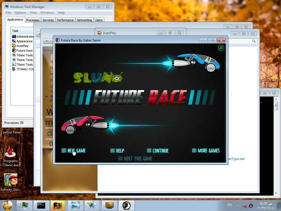The width and height of the screenshot is (281, 211).
Task: Switch to the Performance tab
Action: click(65, 20)
